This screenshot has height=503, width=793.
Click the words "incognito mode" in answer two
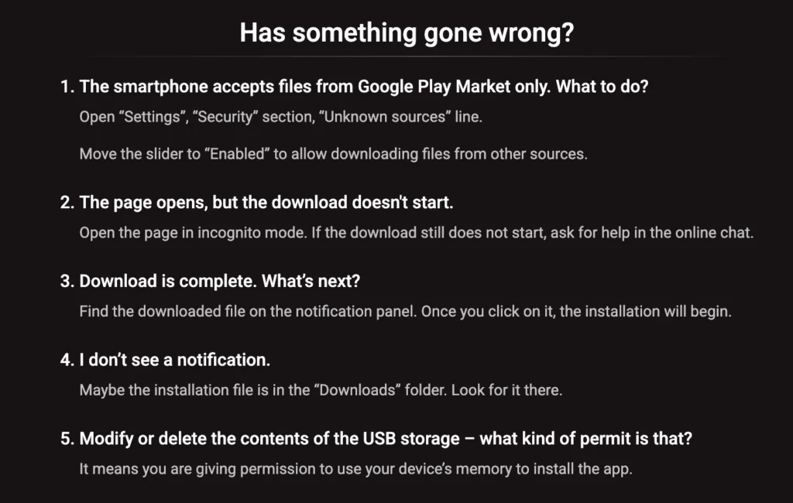point(242,233)
